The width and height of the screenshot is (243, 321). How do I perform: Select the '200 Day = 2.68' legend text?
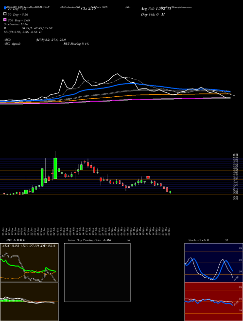pyautogui.click(x=19, y=20)
